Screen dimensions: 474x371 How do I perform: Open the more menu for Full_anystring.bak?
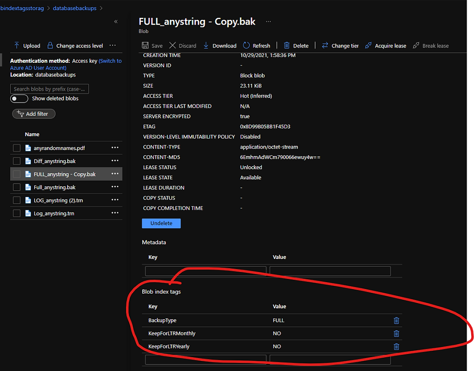(x=115, y=187)
